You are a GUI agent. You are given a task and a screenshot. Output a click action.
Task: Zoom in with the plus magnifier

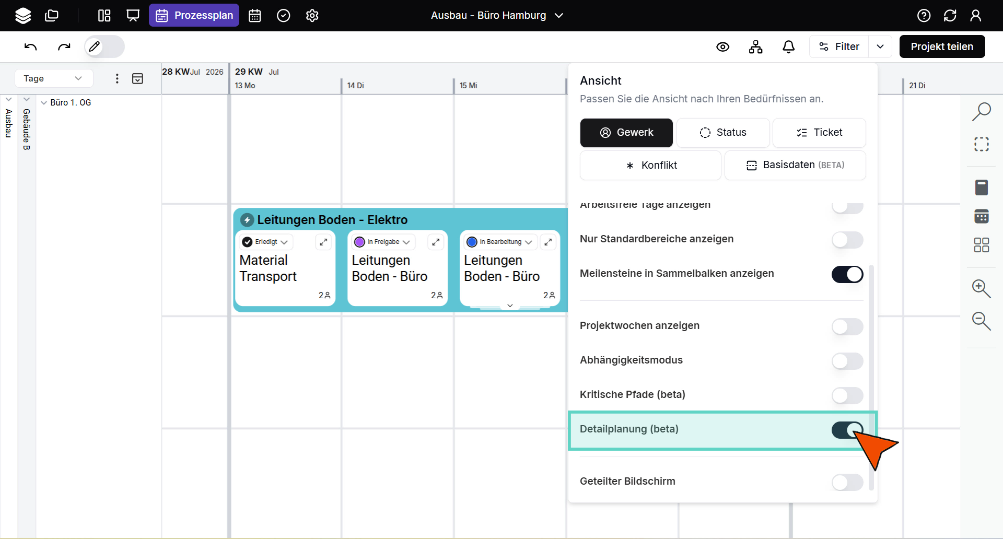981,288
